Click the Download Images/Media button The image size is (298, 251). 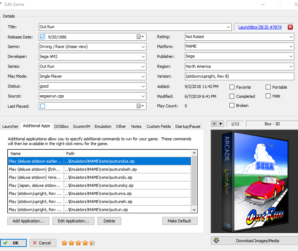pos(254,240)
